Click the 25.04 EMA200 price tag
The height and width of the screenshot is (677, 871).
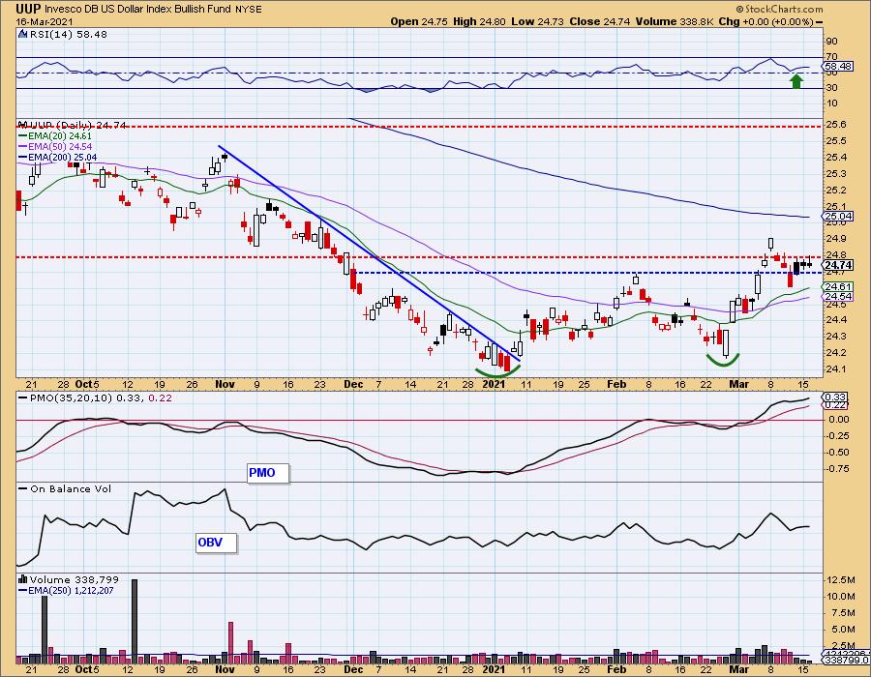click(839, 217)
